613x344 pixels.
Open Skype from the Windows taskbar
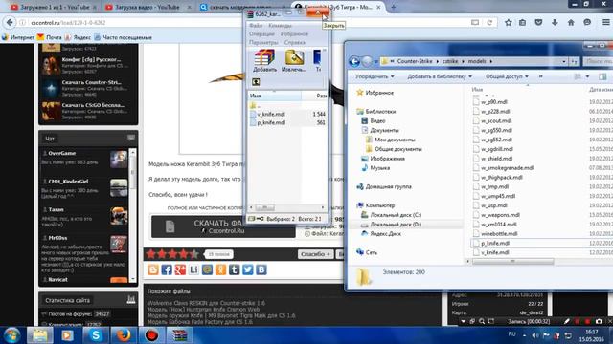(x=95, y=335)
